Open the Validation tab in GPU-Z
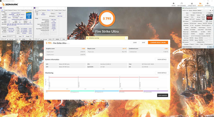 [x=199, y=10]
